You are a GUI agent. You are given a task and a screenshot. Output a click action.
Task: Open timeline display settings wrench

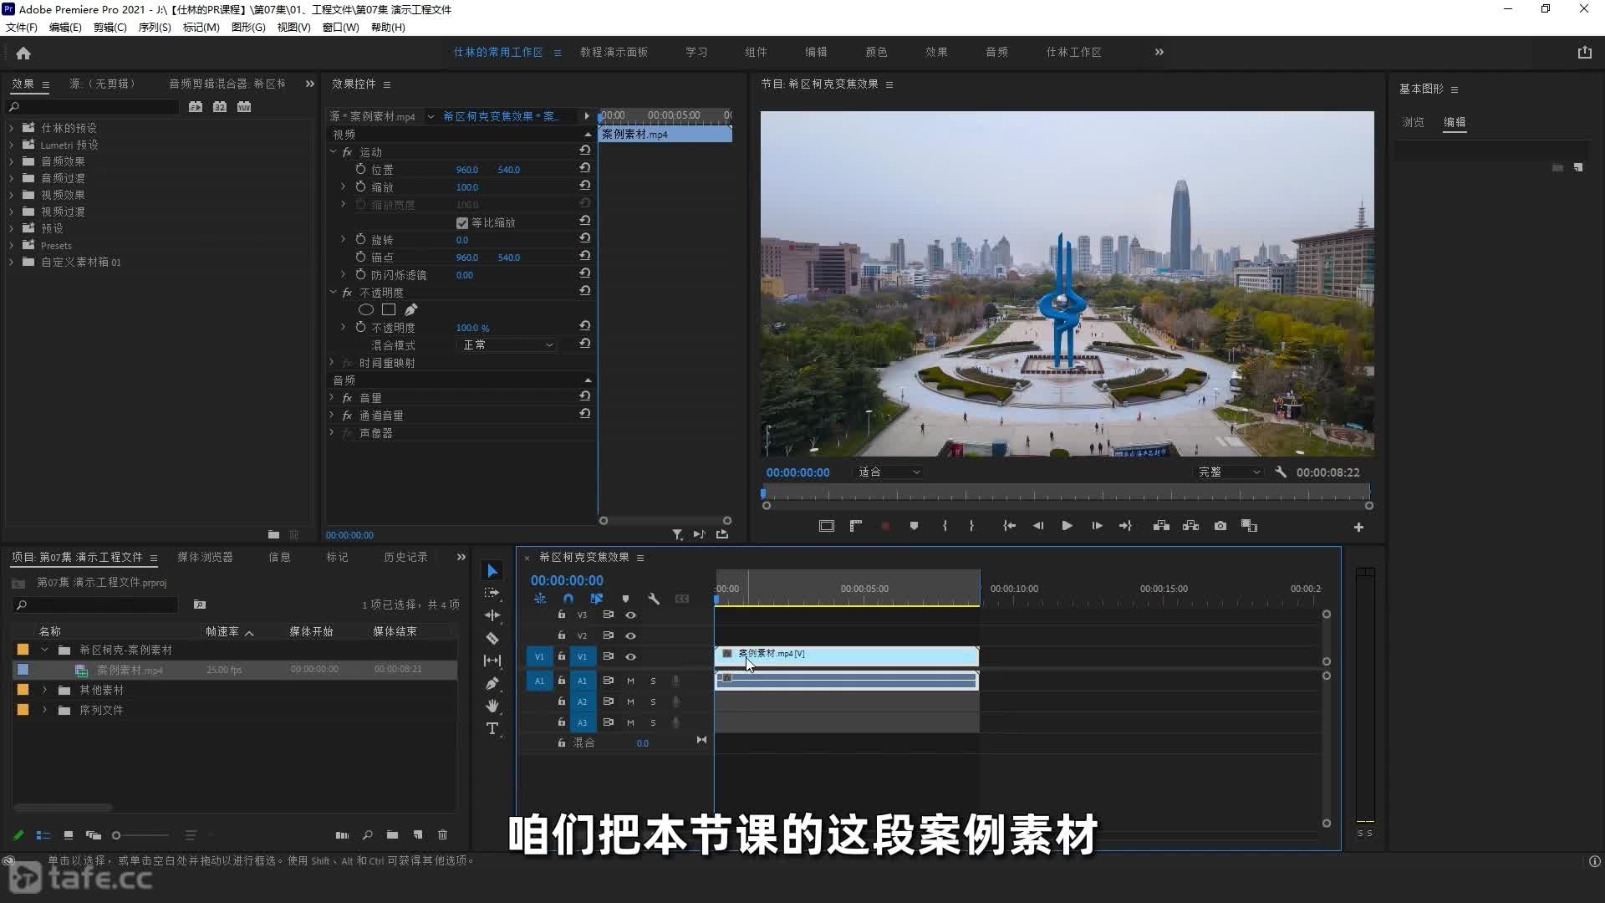click(654, 599)
